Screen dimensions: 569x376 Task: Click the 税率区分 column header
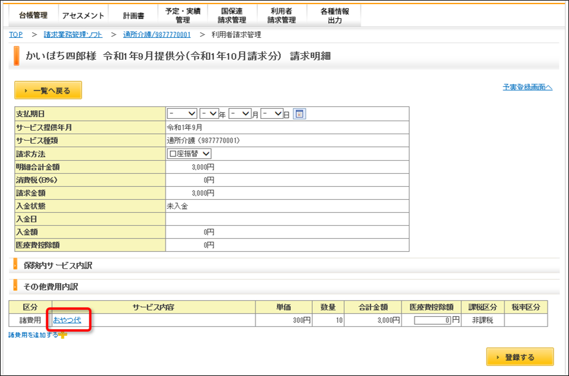pyautogui.click(x=526, y=307)
